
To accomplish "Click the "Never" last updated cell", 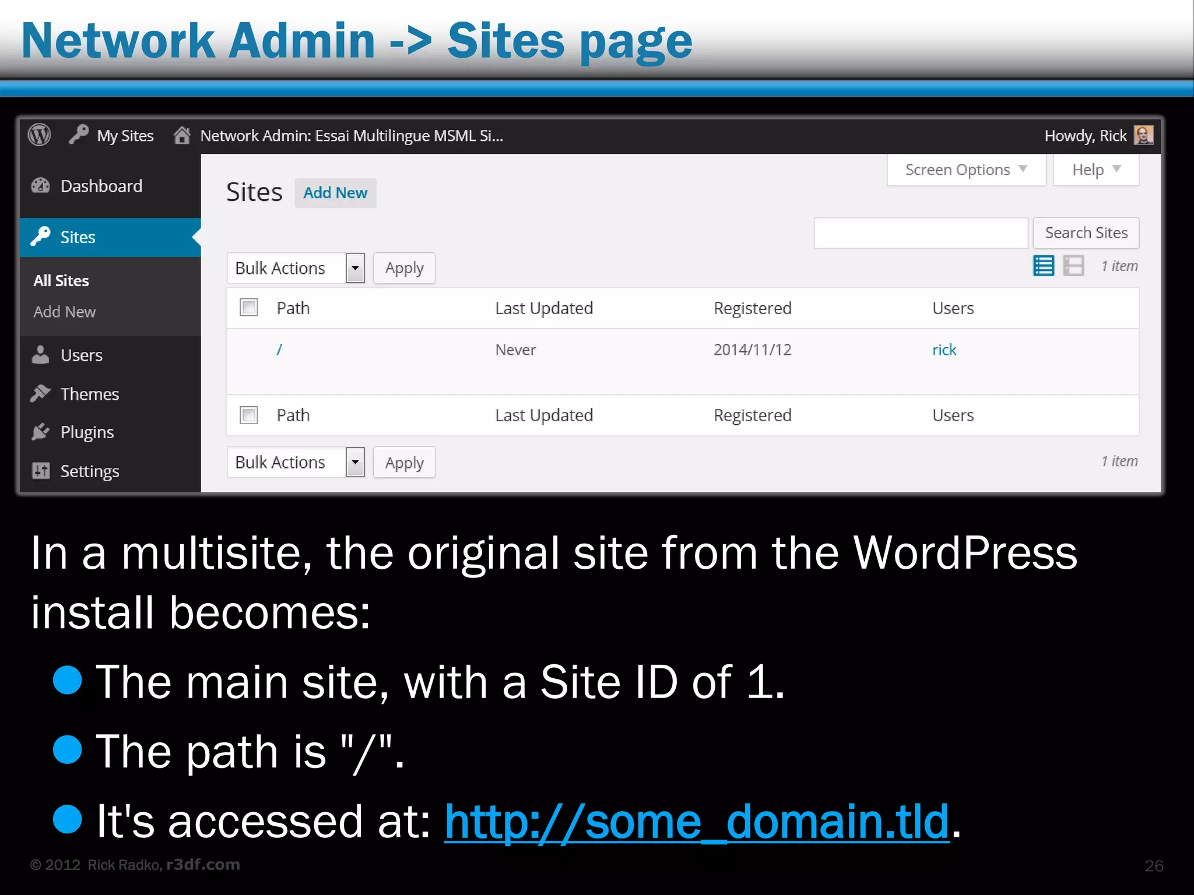I will coord(515,350).
